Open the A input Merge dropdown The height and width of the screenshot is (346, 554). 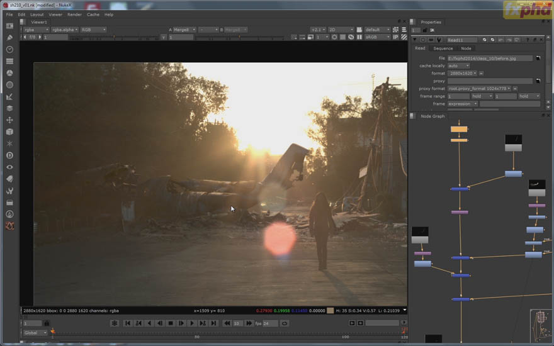[x=184, y=30]
